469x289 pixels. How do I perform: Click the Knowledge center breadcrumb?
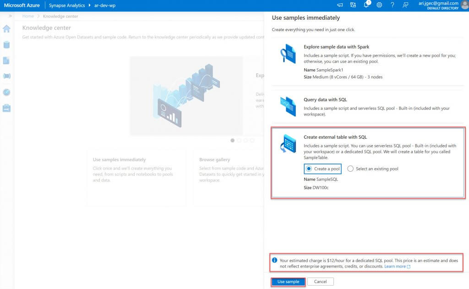(60, 16)
